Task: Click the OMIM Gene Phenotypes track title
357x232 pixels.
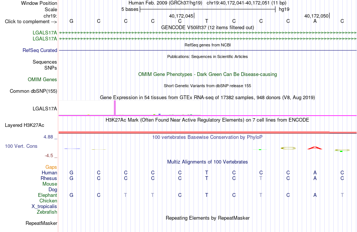Action: point(207,74)
